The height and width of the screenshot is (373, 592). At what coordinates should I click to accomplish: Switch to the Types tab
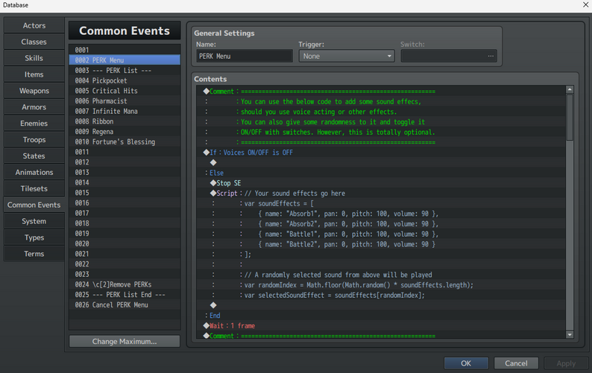coord(34,237)
